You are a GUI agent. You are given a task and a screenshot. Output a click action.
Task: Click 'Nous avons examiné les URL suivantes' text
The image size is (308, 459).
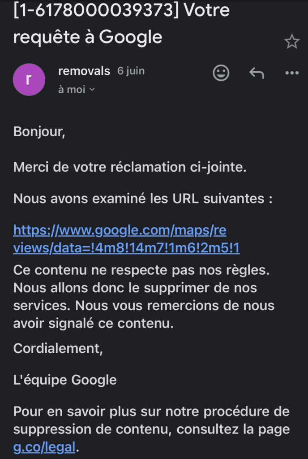tap(143, 199)
